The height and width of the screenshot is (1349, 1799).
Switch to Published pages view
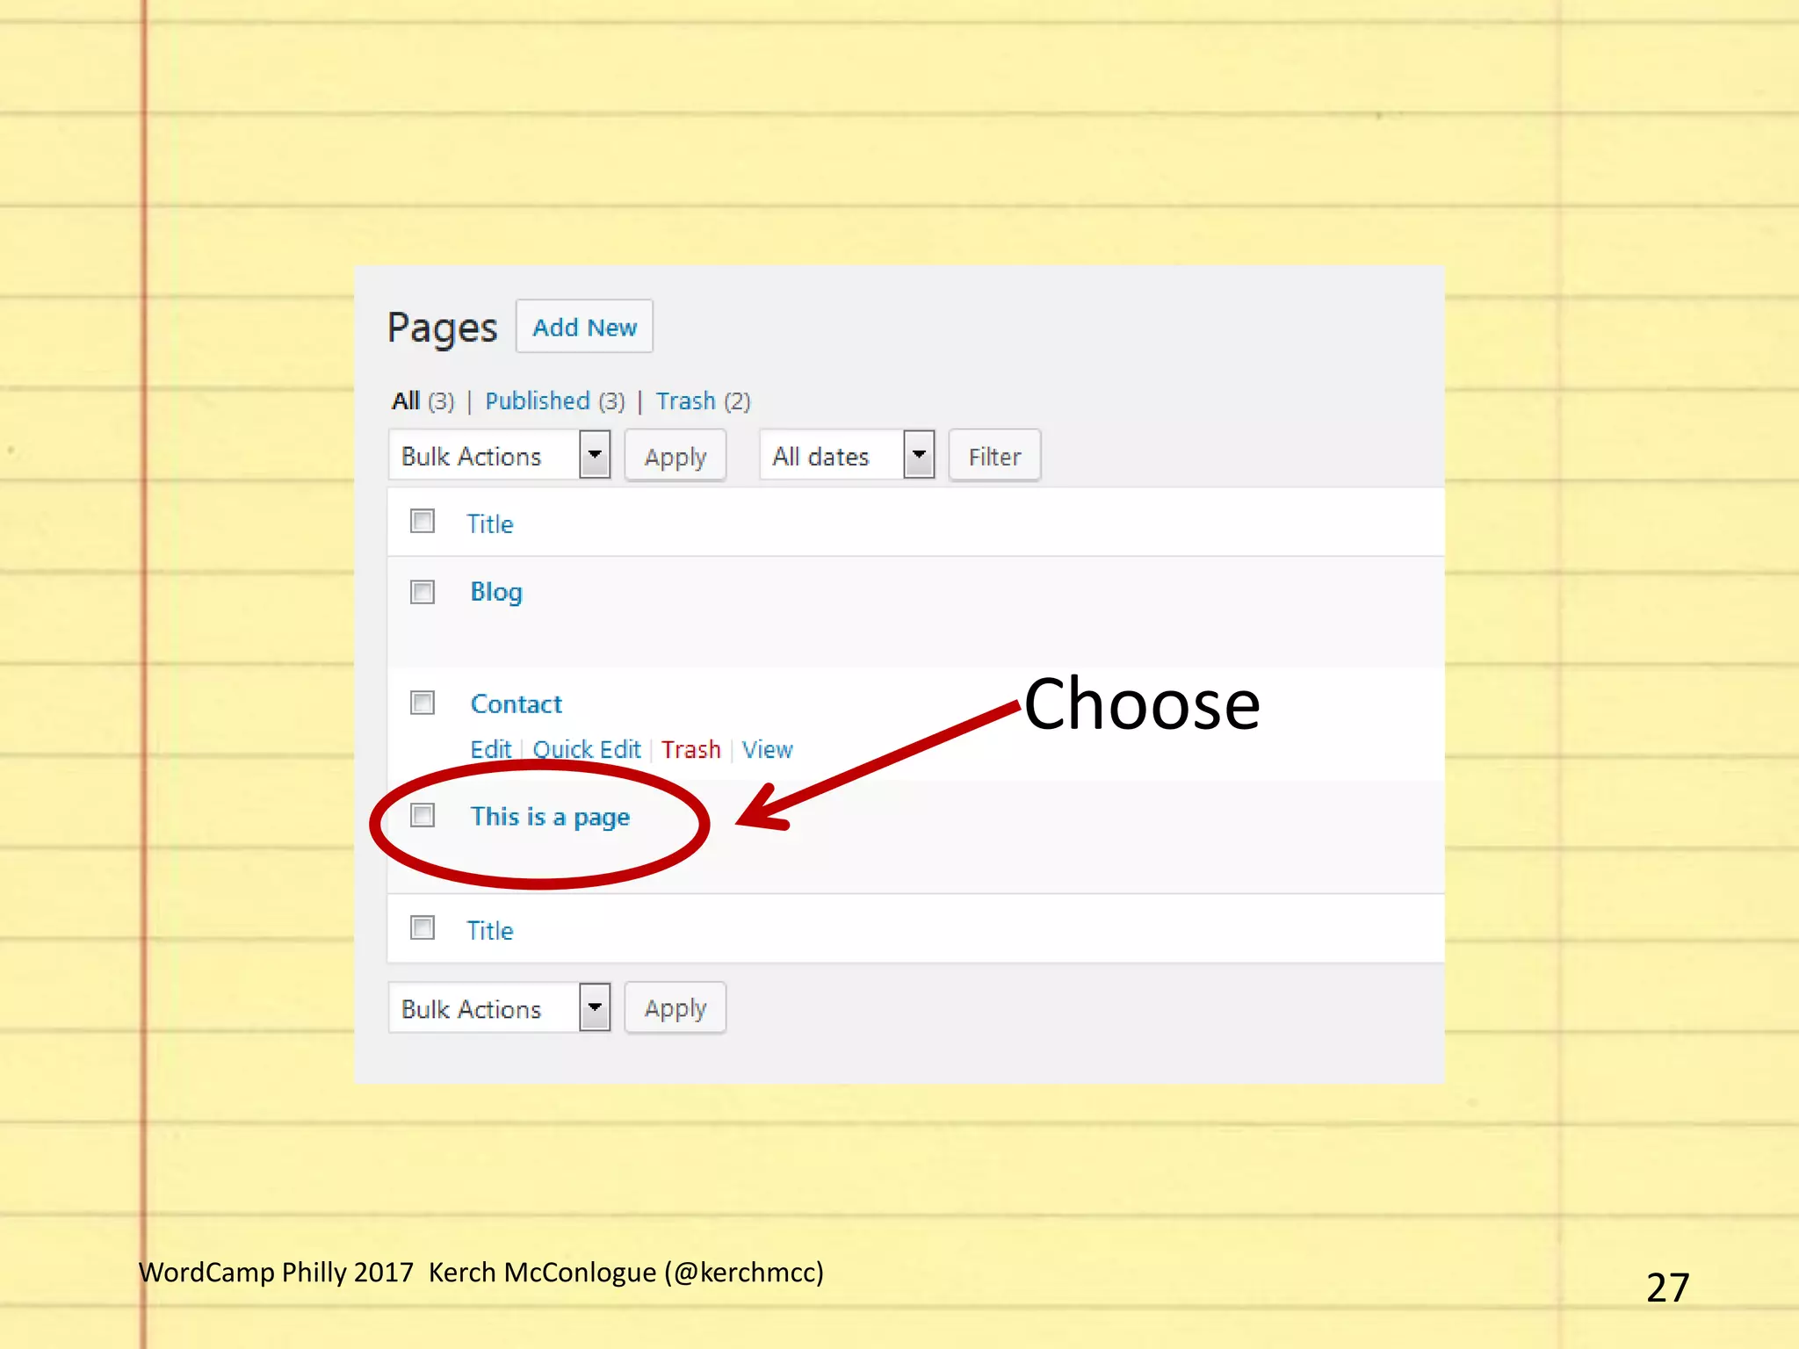[x=537, y=401]
